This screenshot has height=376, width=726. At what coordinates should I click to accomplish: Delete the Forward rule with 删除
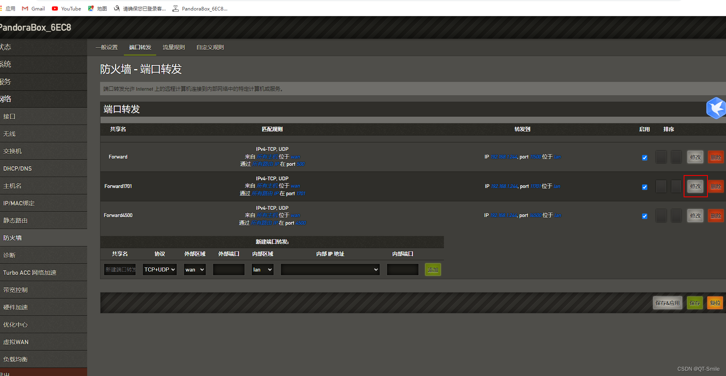pyautogui.click(x=716, y=157)
